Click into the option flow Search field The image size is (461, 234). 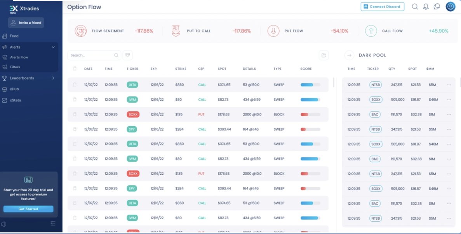(x=94, y=55)
